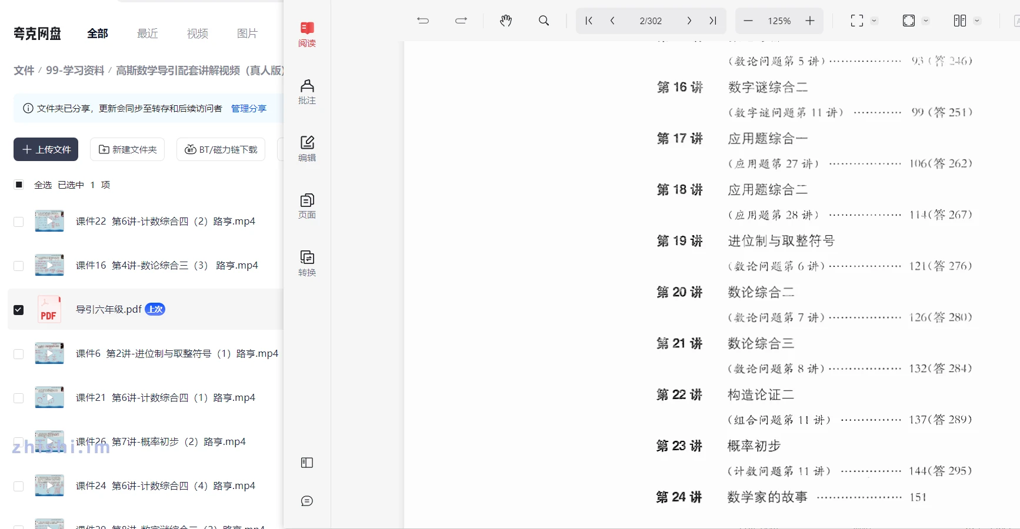The width and height of the screenshot is (1020, 529).
Task: Click the 新建文件夹 new folder button
Action: [x=128, y=149]
